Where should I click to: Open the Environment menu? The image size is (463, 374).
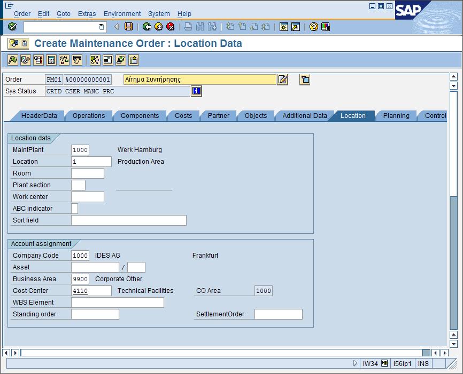click(x=122, y=13)
